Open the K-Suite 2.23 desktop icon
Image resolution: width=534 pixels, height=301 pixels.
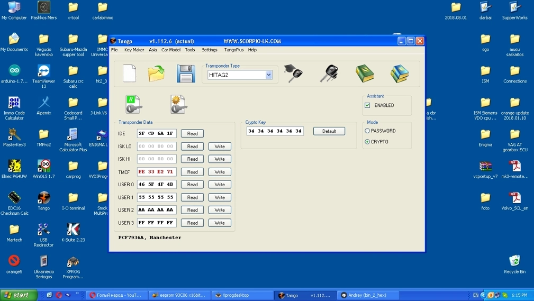coord(73,233)
